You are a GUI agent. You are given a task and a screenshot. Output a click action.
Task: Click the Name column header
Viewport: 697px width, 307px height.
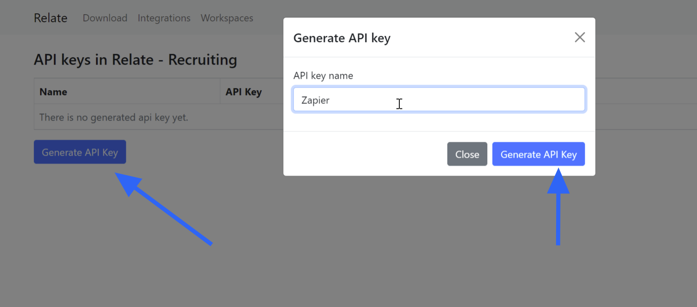(x=53, y=91)
